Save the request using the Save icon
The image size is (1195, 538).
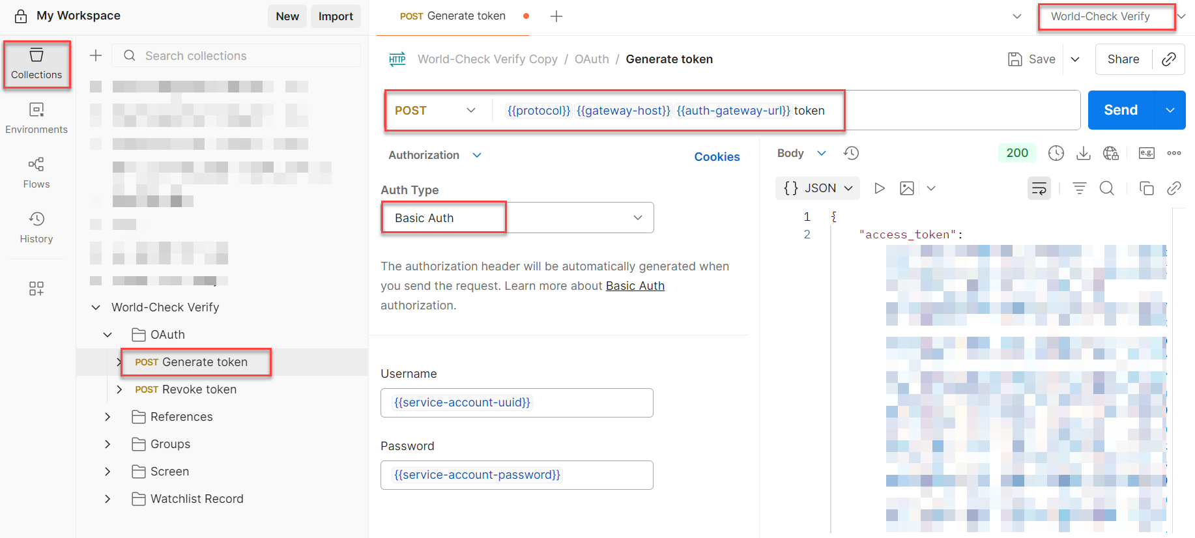[x=1014, y=59]
